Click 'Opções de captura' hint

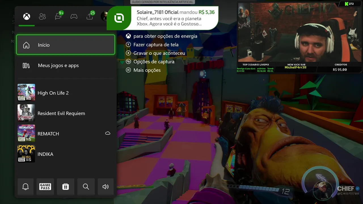tap(154, 62)
